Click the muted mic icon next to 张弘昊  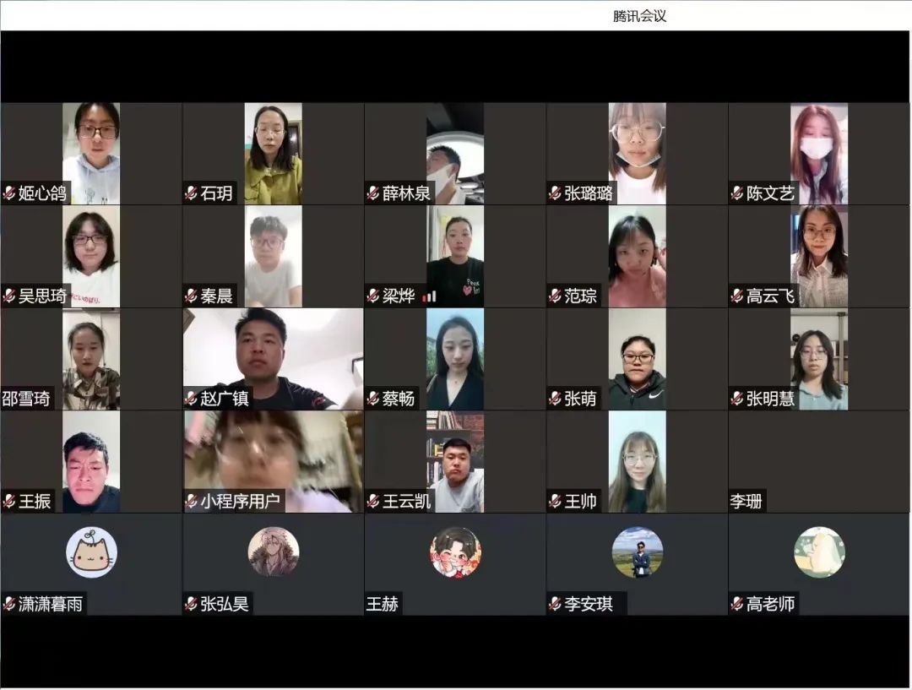click(191, 604)
